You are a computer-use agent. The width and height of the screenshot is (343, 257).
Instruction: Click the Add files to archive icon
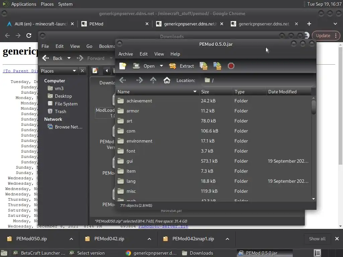point(204,66)
